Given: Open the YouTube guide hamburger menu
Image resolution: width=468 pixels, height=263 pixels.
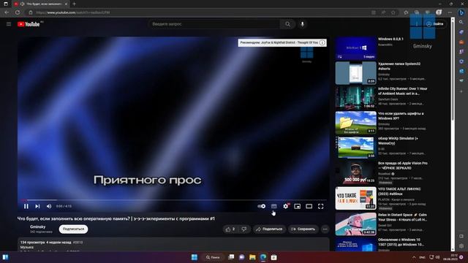Looking at the screenshot, I should click(9, 24).
